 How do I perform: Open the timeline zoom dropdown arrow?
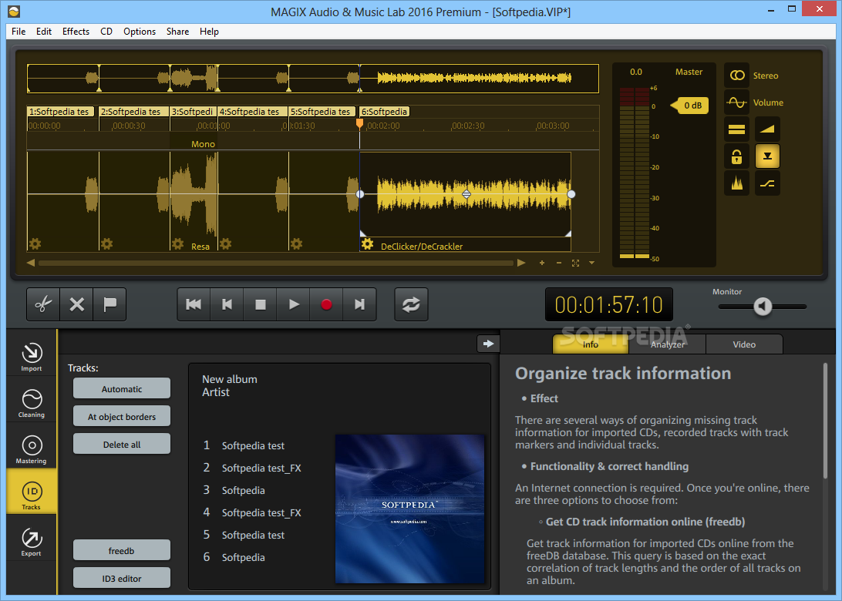click(591, 263)
